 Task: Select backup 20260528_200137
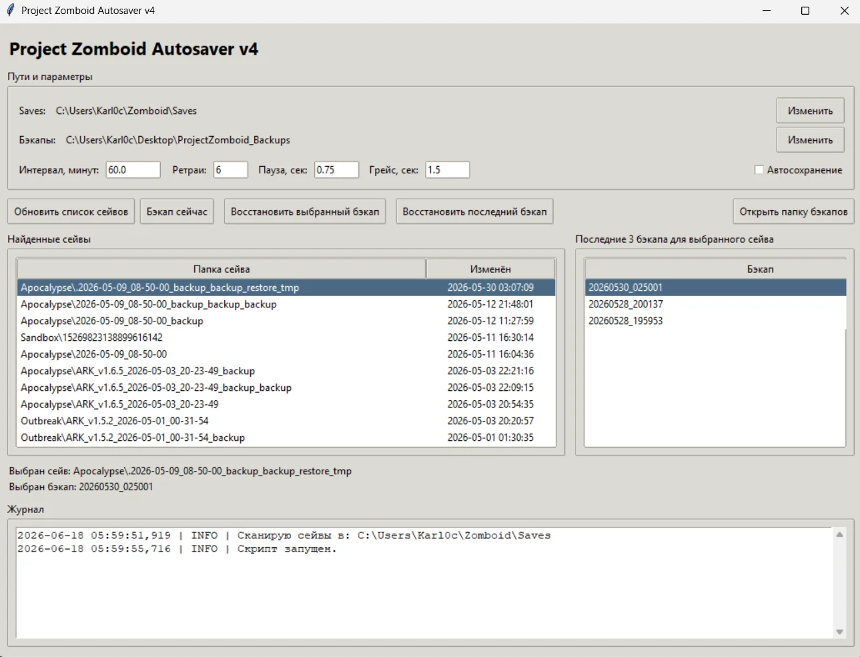(x=715, y=304)
